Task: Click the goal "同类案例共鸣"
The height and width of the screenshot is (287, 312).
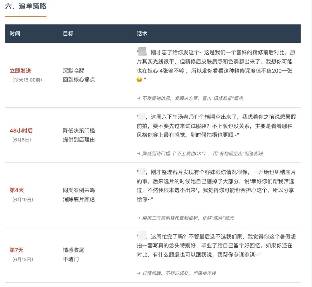Action: (x=79, y=190)
